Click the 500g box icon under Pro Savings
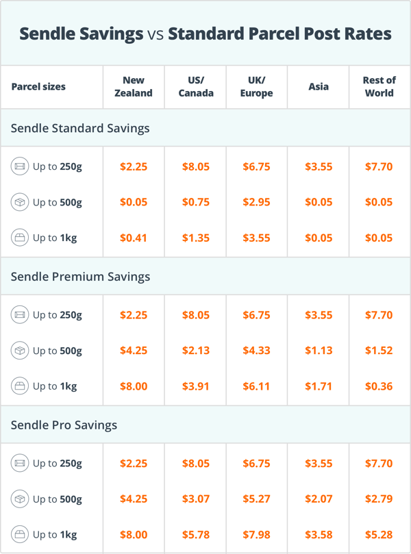411x554 pixels. click(20, 499)
